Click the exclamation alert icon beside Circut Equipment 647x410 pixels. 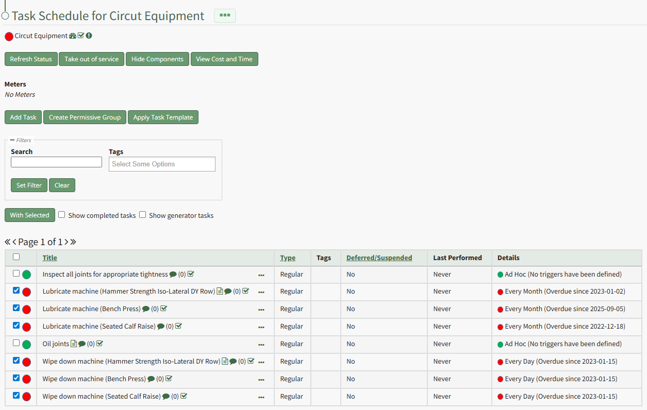click(89, 36)
